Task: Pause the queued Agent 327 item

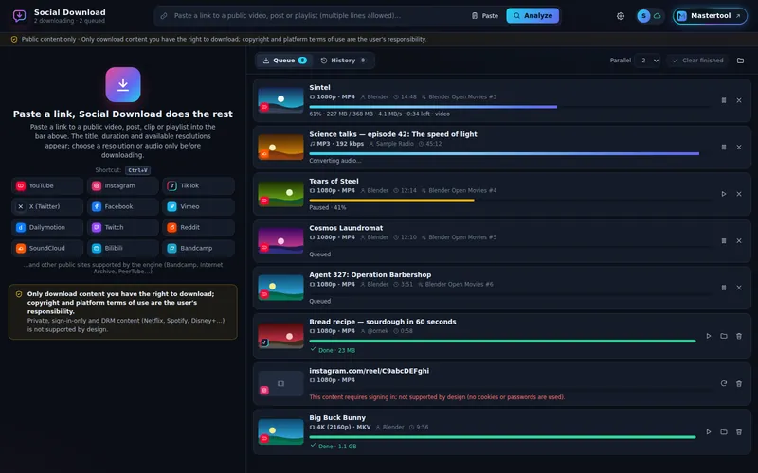Action: (x=724, y=288)
